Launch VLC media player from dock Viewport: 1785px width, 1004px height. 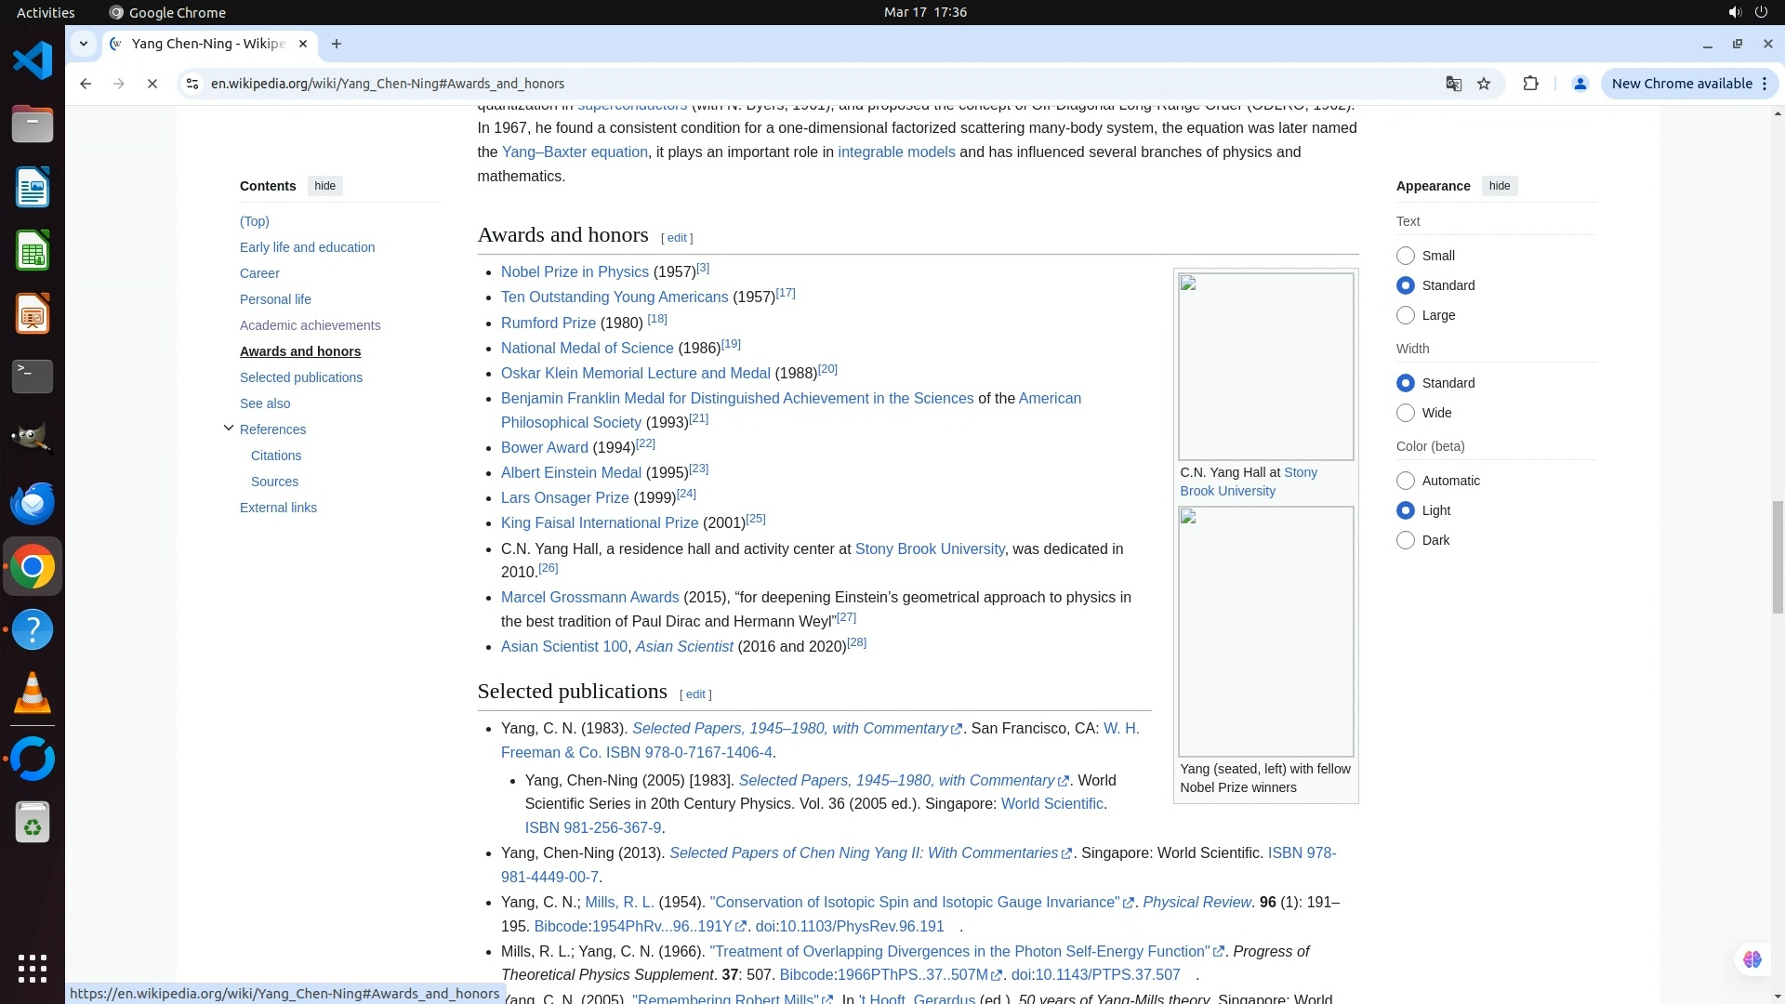click(33, 694)
